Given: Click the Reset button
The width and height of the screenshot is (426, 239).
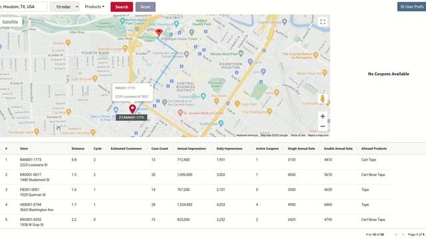Looking at the screenshot, I should 145,7.
